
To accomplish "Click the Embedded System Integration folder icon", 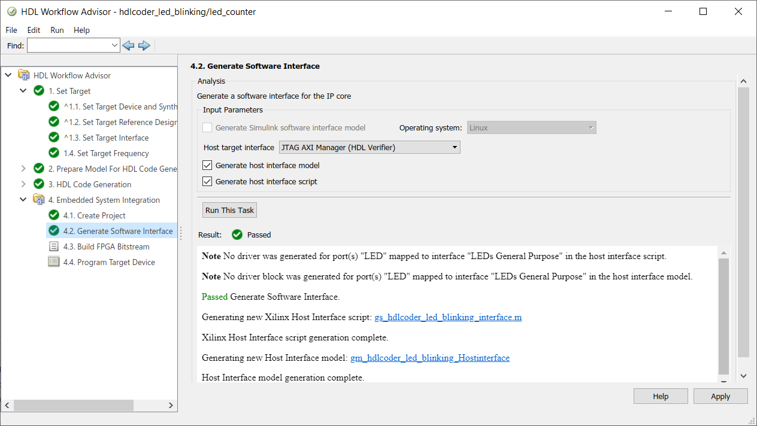I will tap(39, 200).
